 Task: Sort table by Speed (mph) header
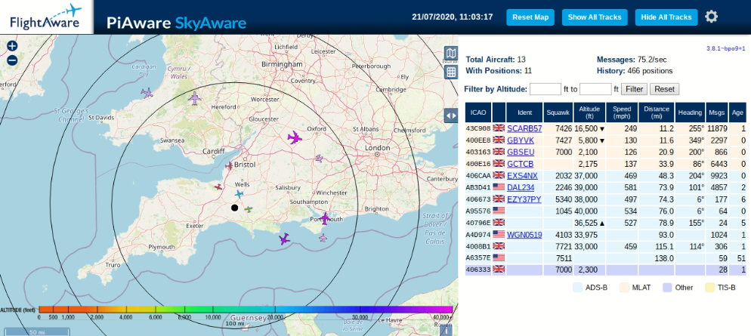622,113
